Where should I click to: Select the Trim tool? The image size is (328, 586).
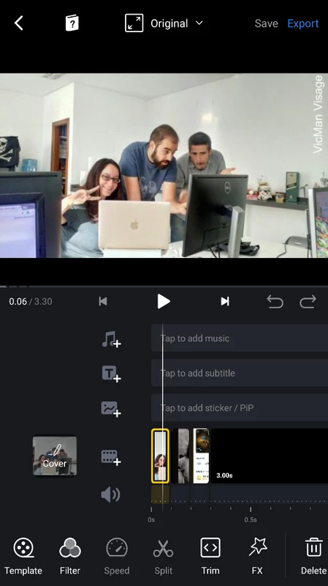[x=210, y=556]
